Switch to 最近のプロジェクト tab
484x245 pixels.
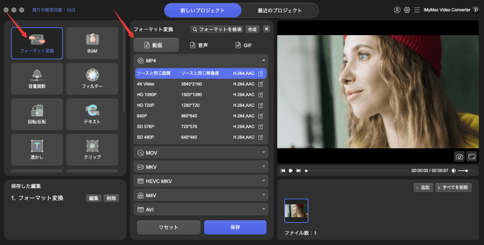pos(280,11)
